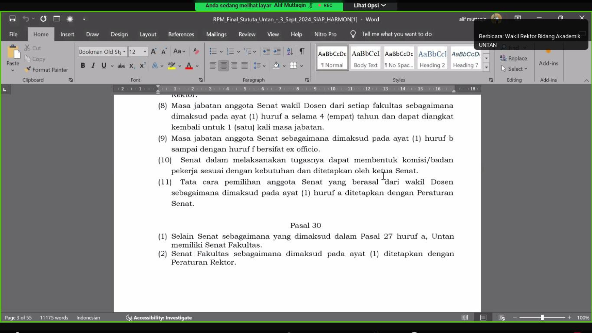Viewport: 592px width, 333px height.
Task: Apply the Body Text style
Action: (366, 58)
